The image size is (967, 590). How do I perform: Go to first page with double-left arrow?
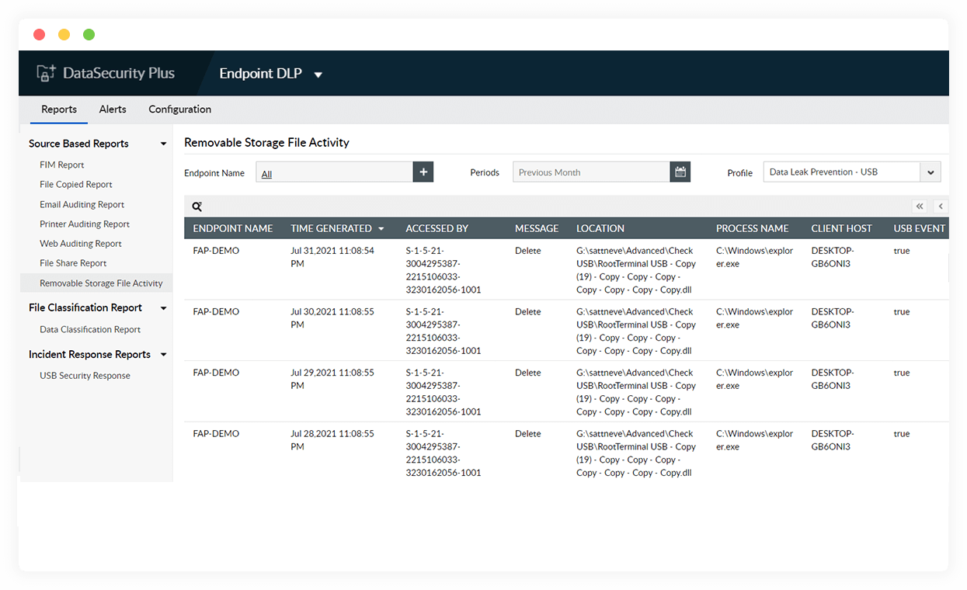pyautogui.click(x=920, y=206)
